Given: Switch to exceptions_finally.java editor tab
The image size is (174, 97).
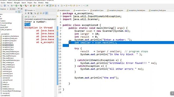Looking at the screenshot, I should (157, 10).
